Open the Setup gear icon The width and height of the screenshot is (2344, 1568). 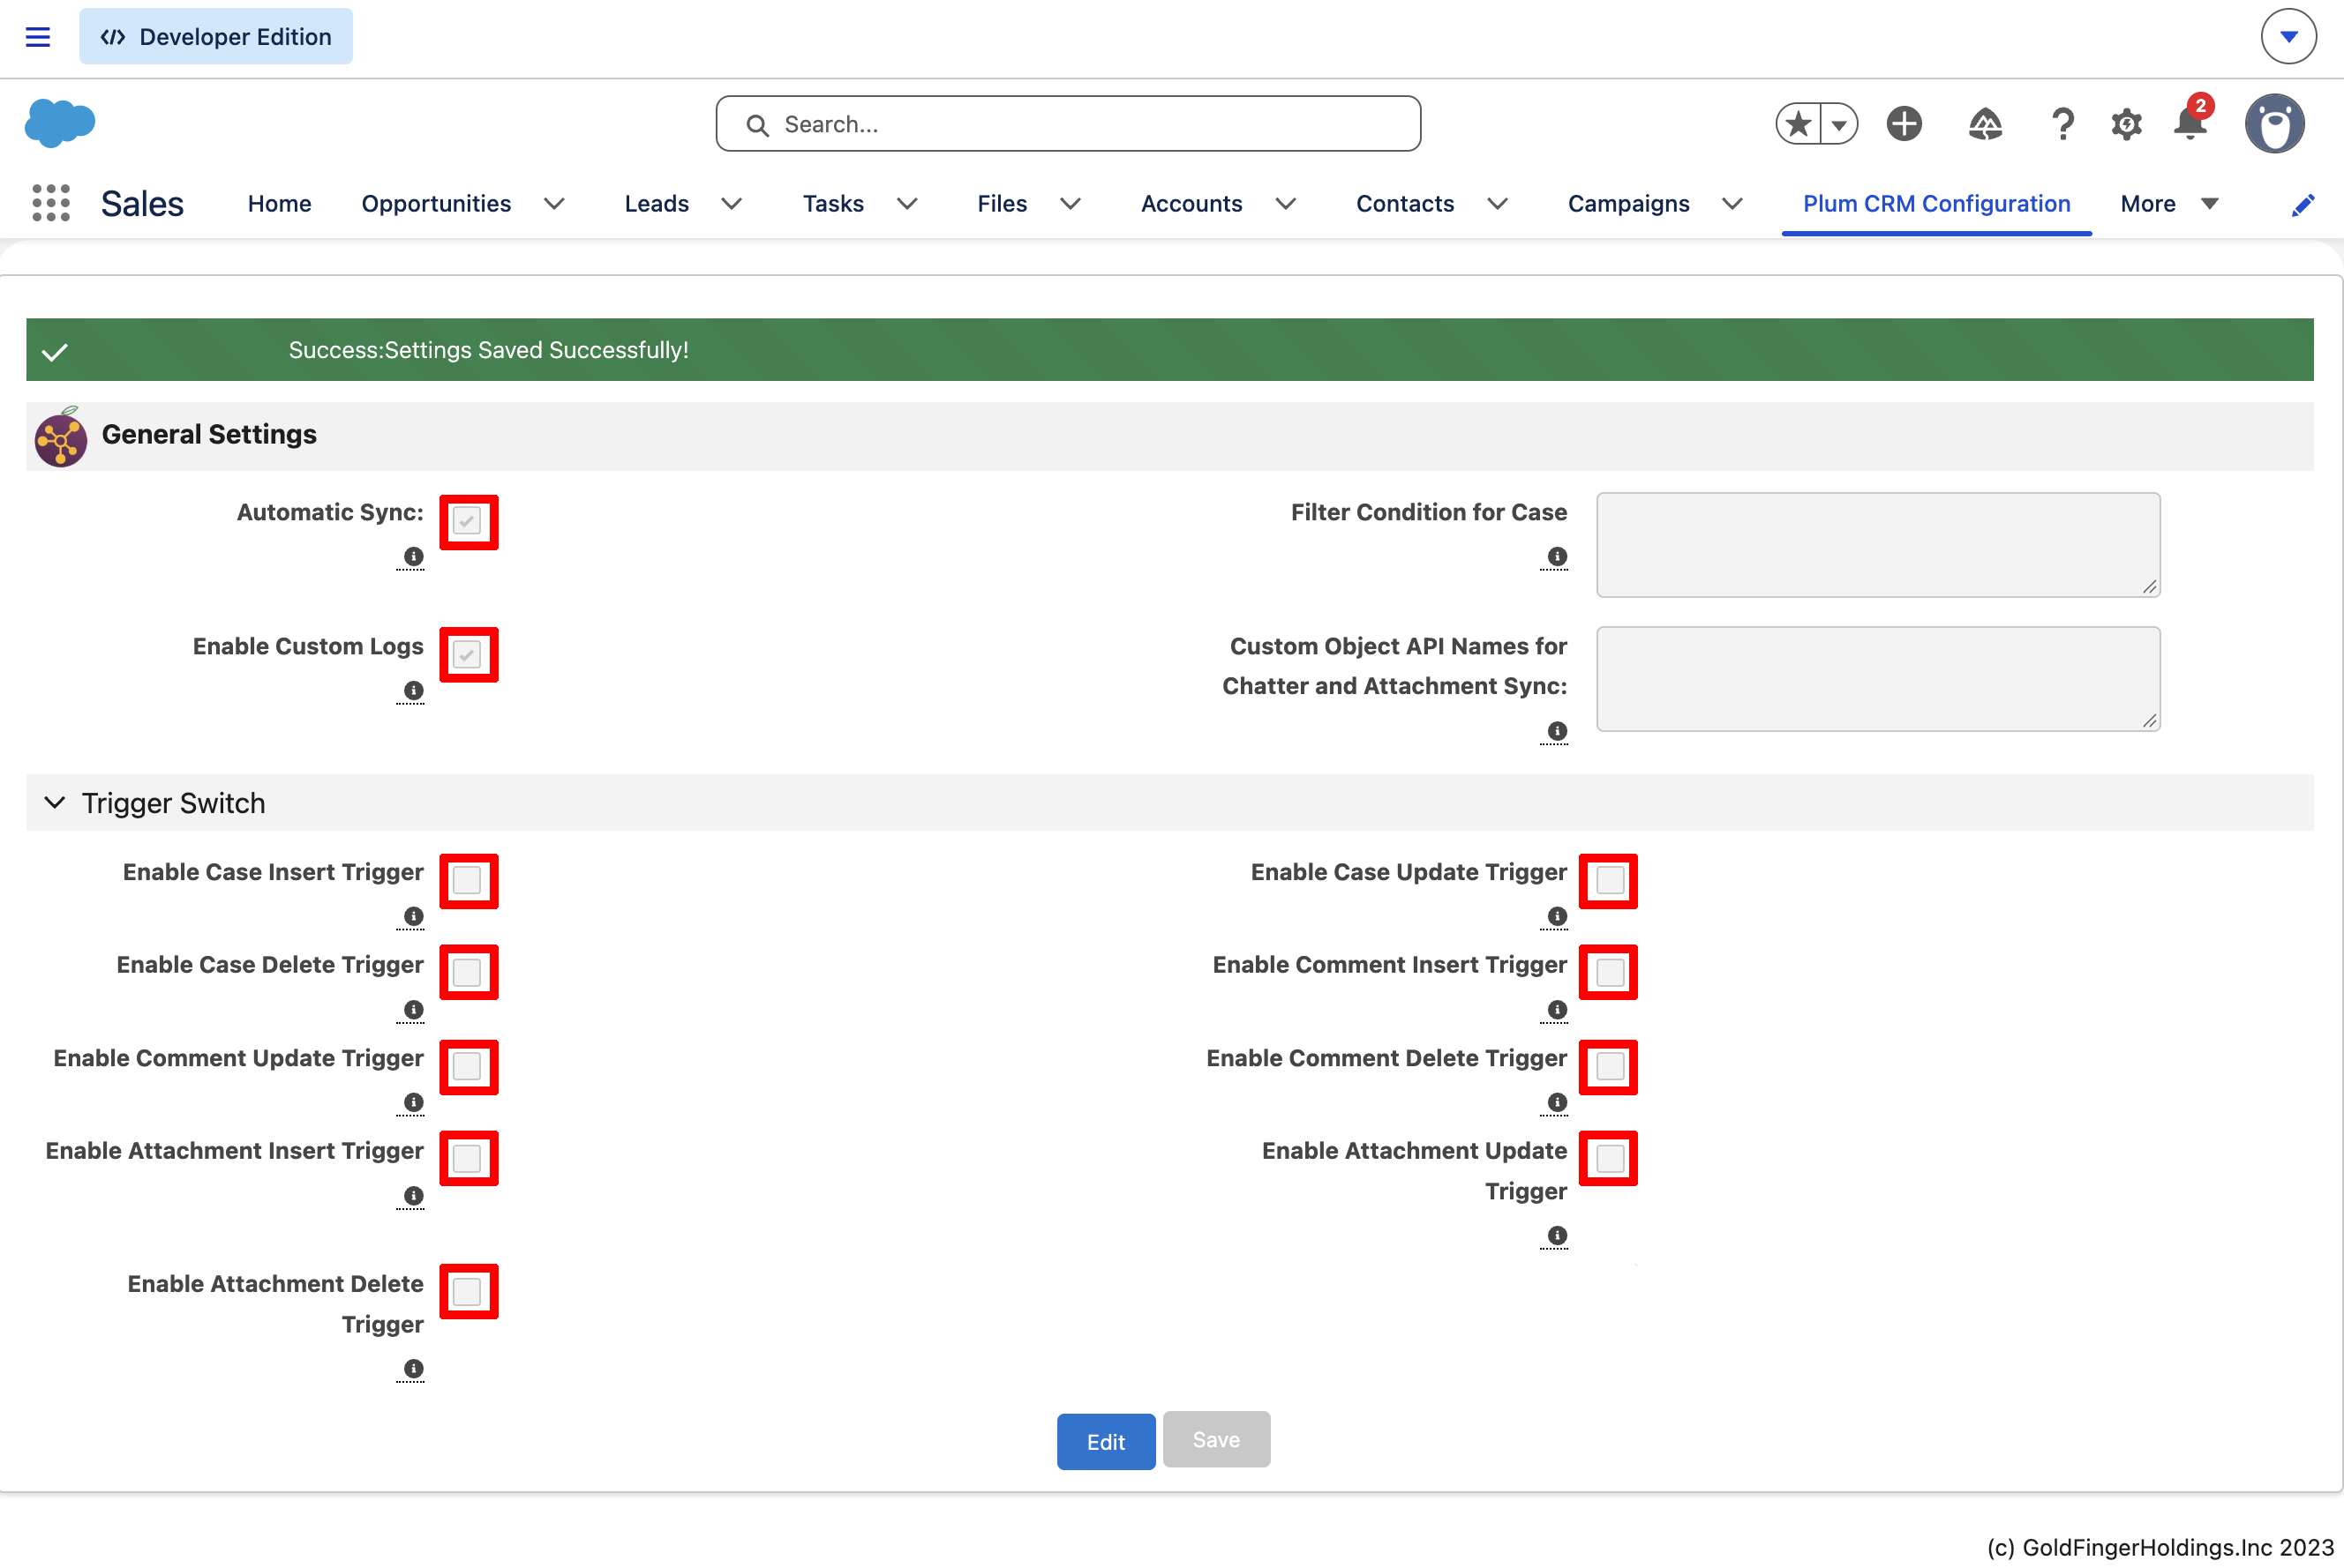2126,124
